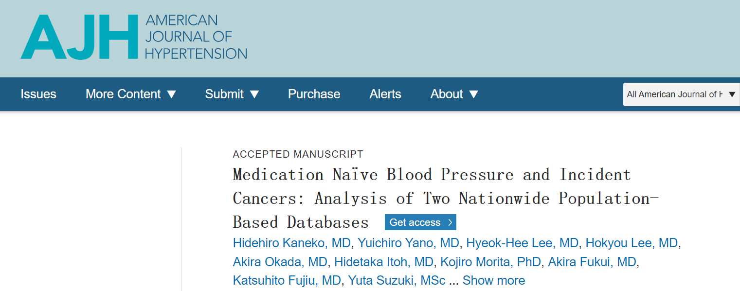Expand the Submit dropdown menu
Image resolution: width=740 pixels, height=291 pixels.
(232, 94)
